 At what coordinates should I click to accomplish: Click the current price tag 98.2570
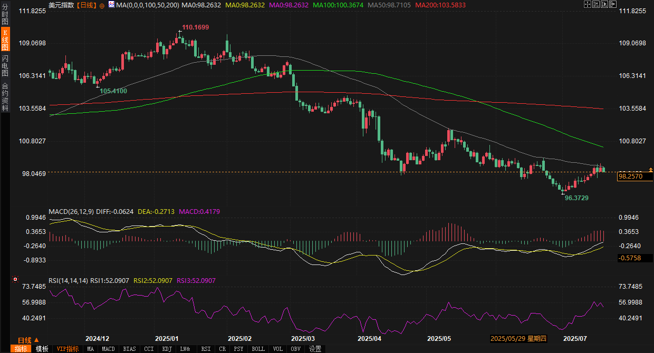point(634,177)
